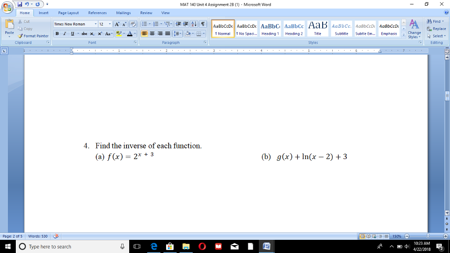Toggle Show/Hide paragraph marks
This screenshot has height=253, width=450.
tap(203, 24)
